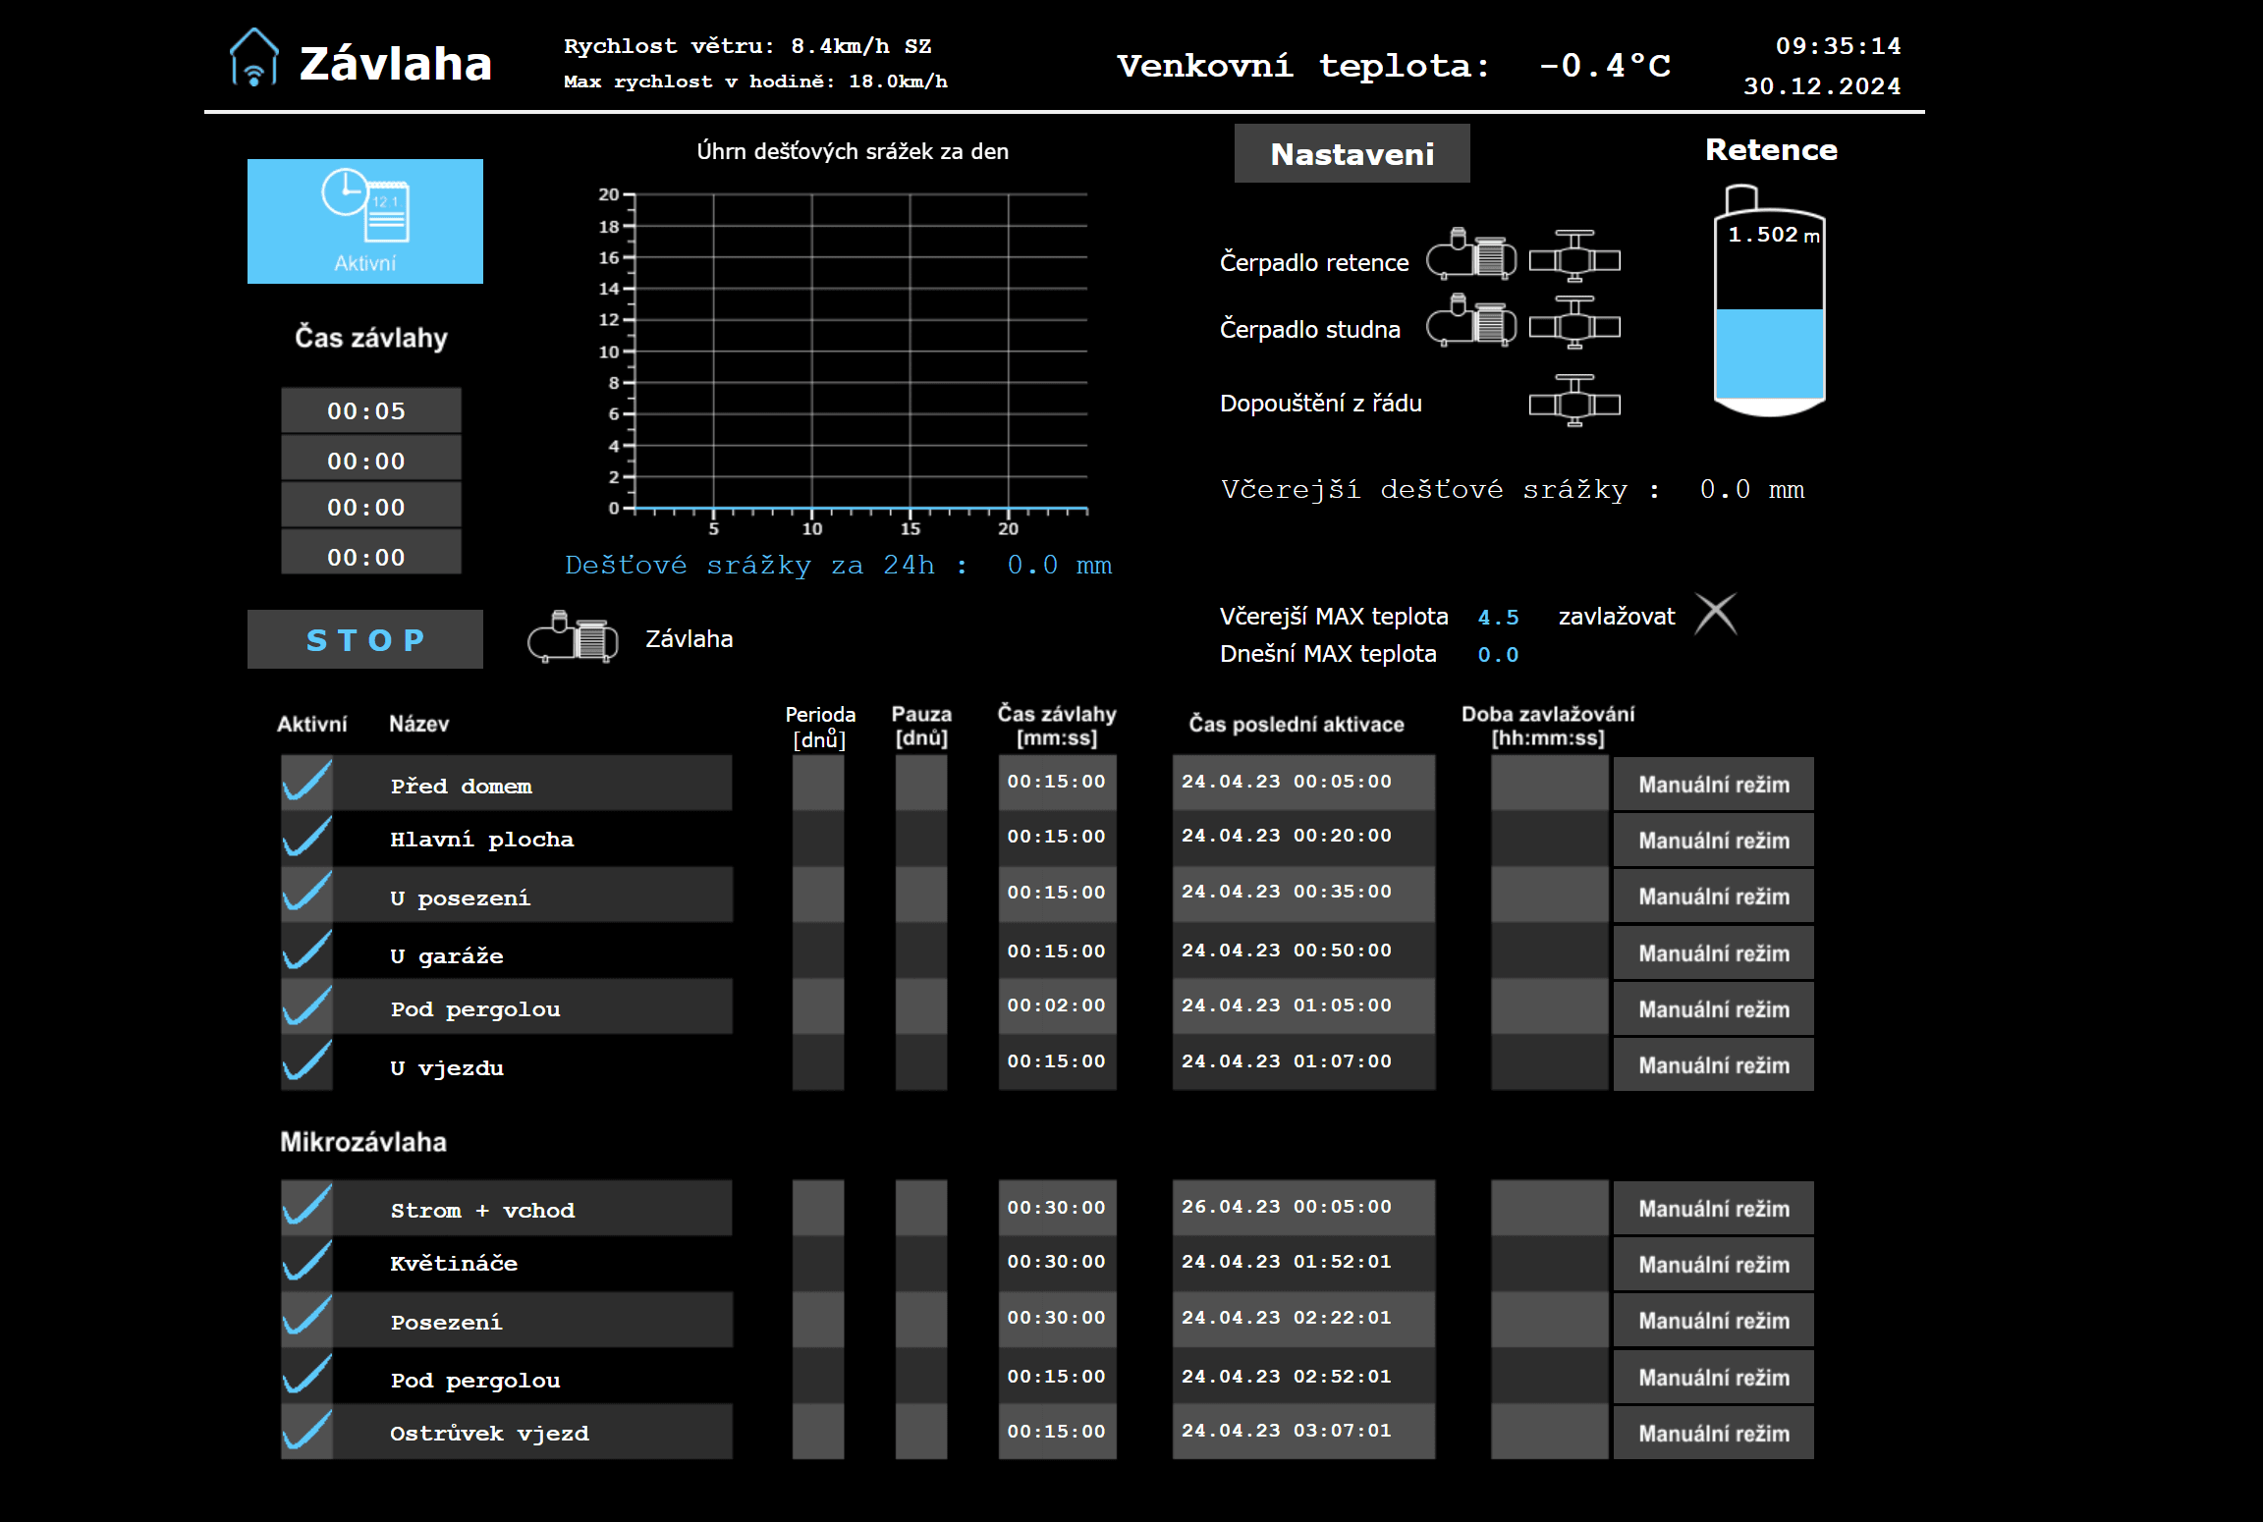Viewport: 2263px width, 1522px height.
Task: Toggle the U posezení active checkbox
Action: coord(307,894)
